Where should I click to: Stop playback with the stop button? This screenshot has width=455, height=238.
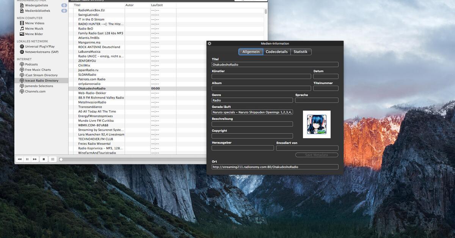[43, 159]
